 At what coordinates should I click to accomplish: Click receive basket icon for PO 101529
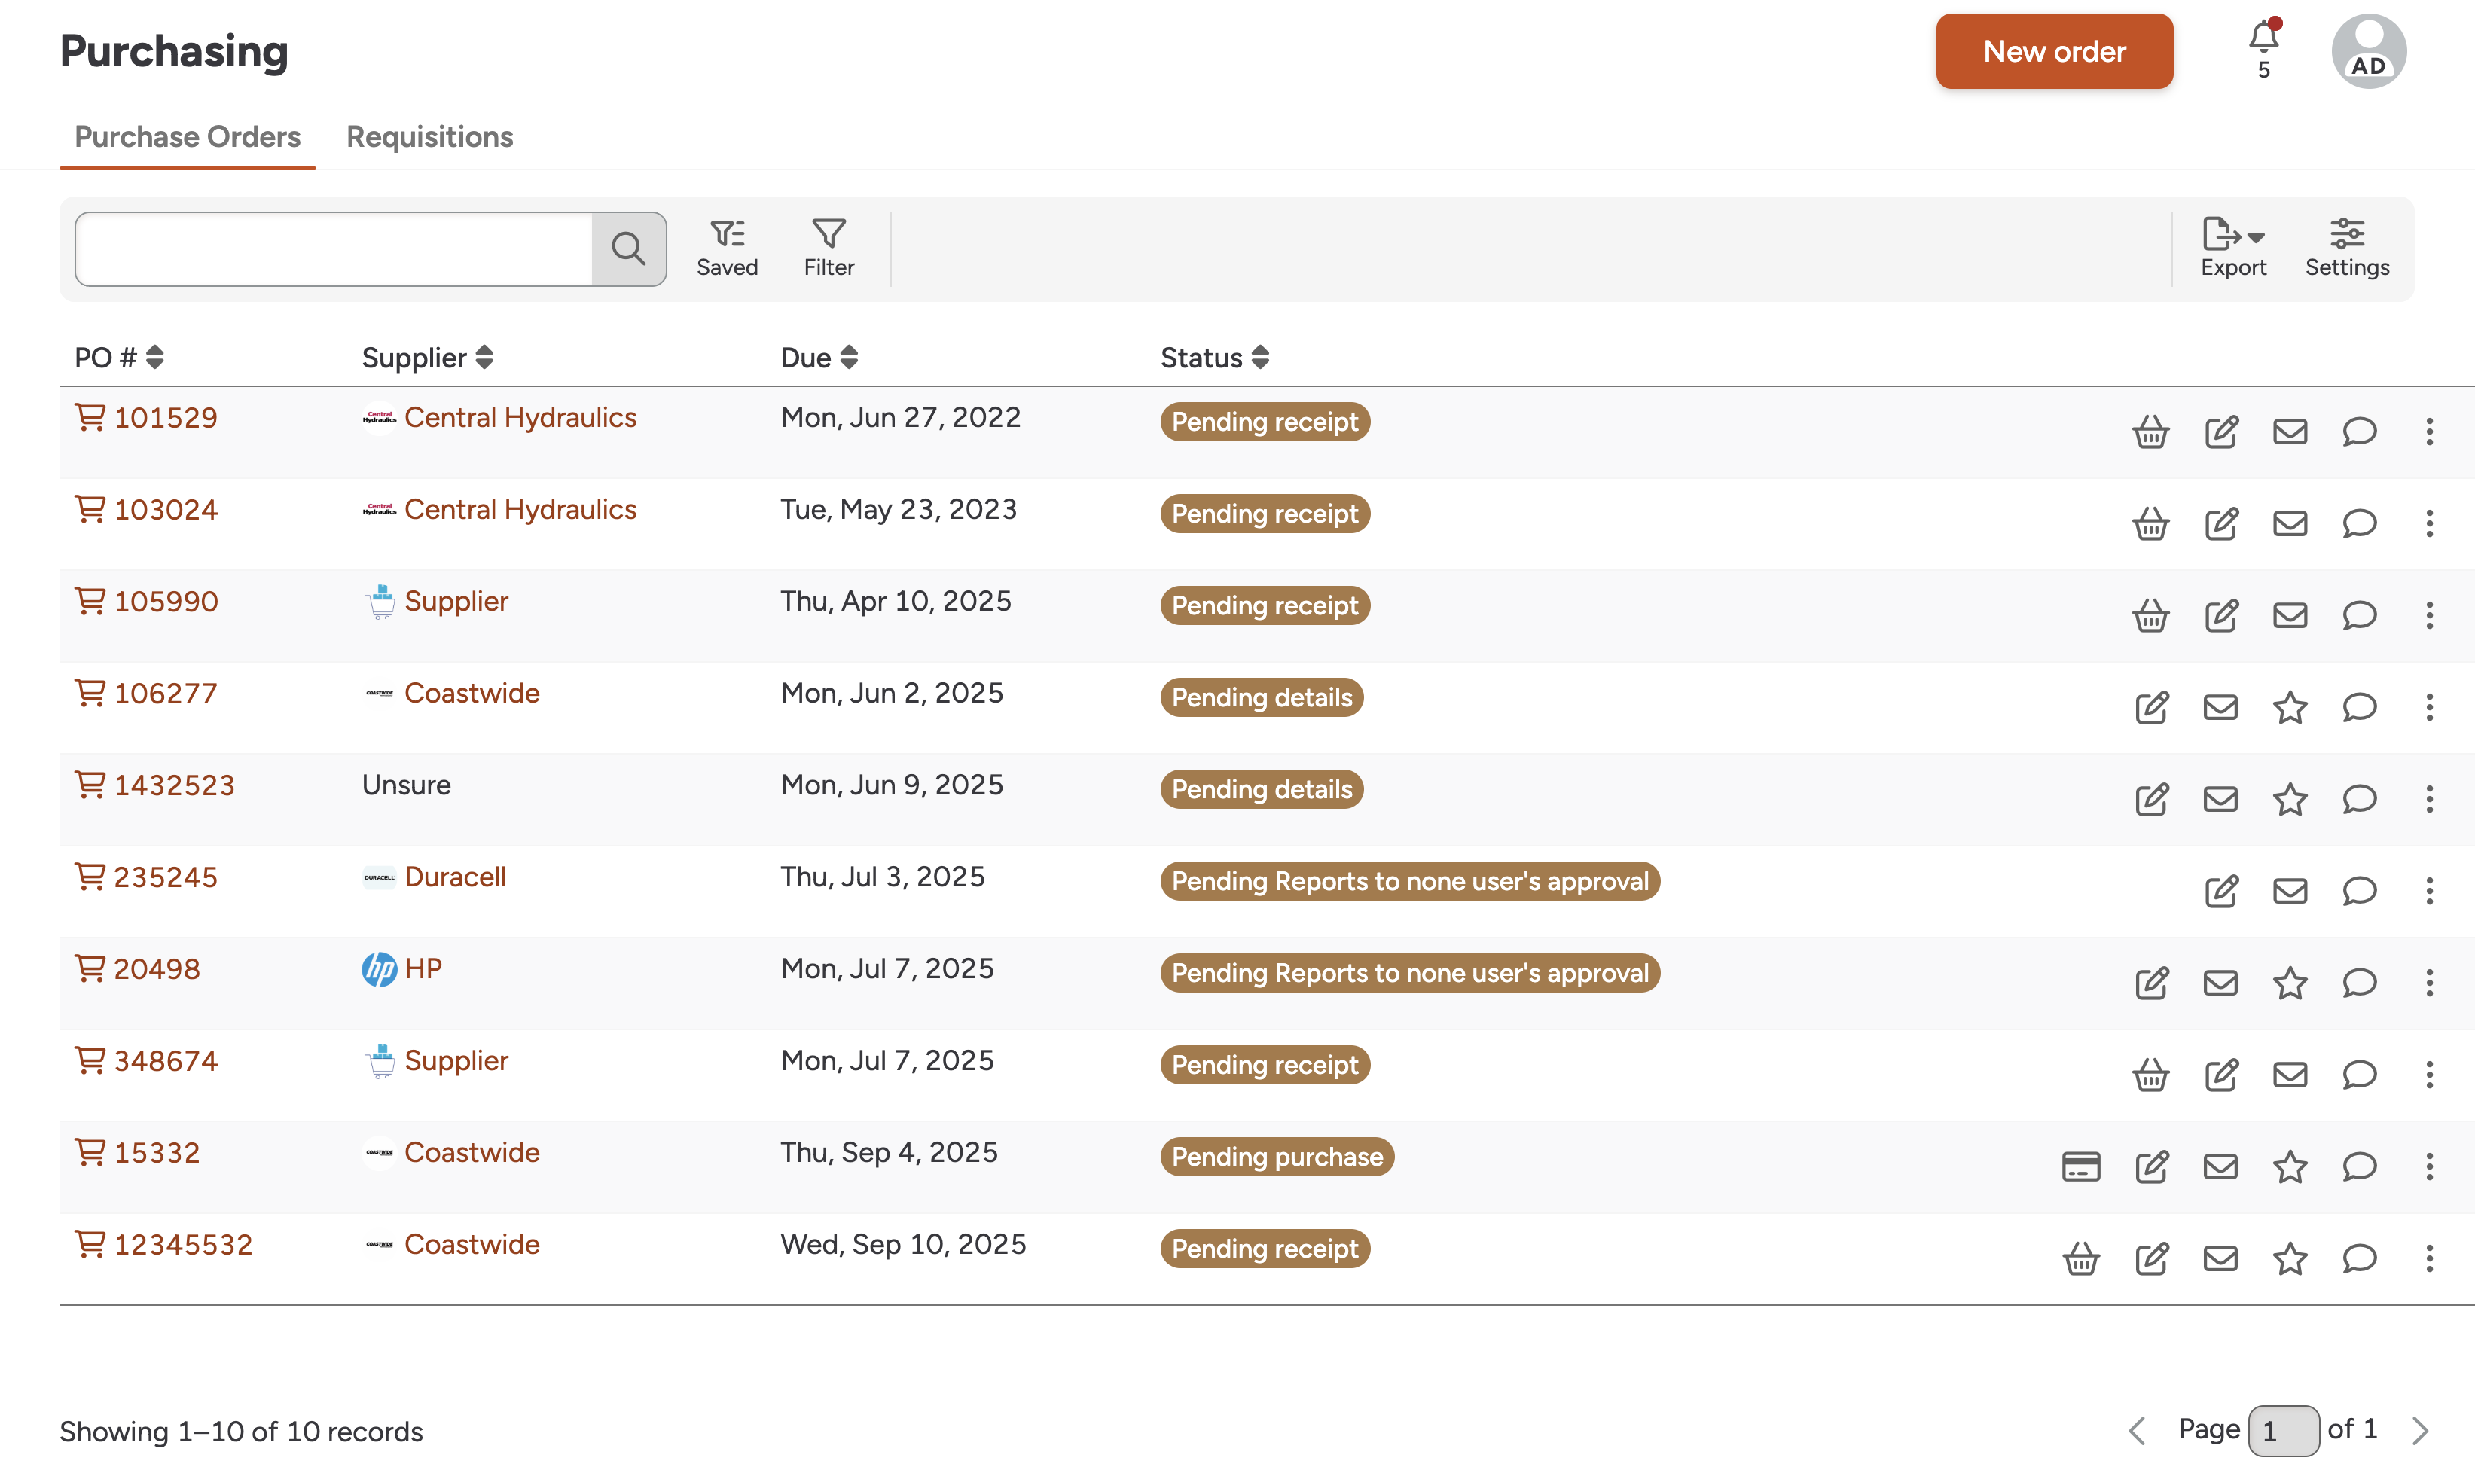(x=2150, y=432)
